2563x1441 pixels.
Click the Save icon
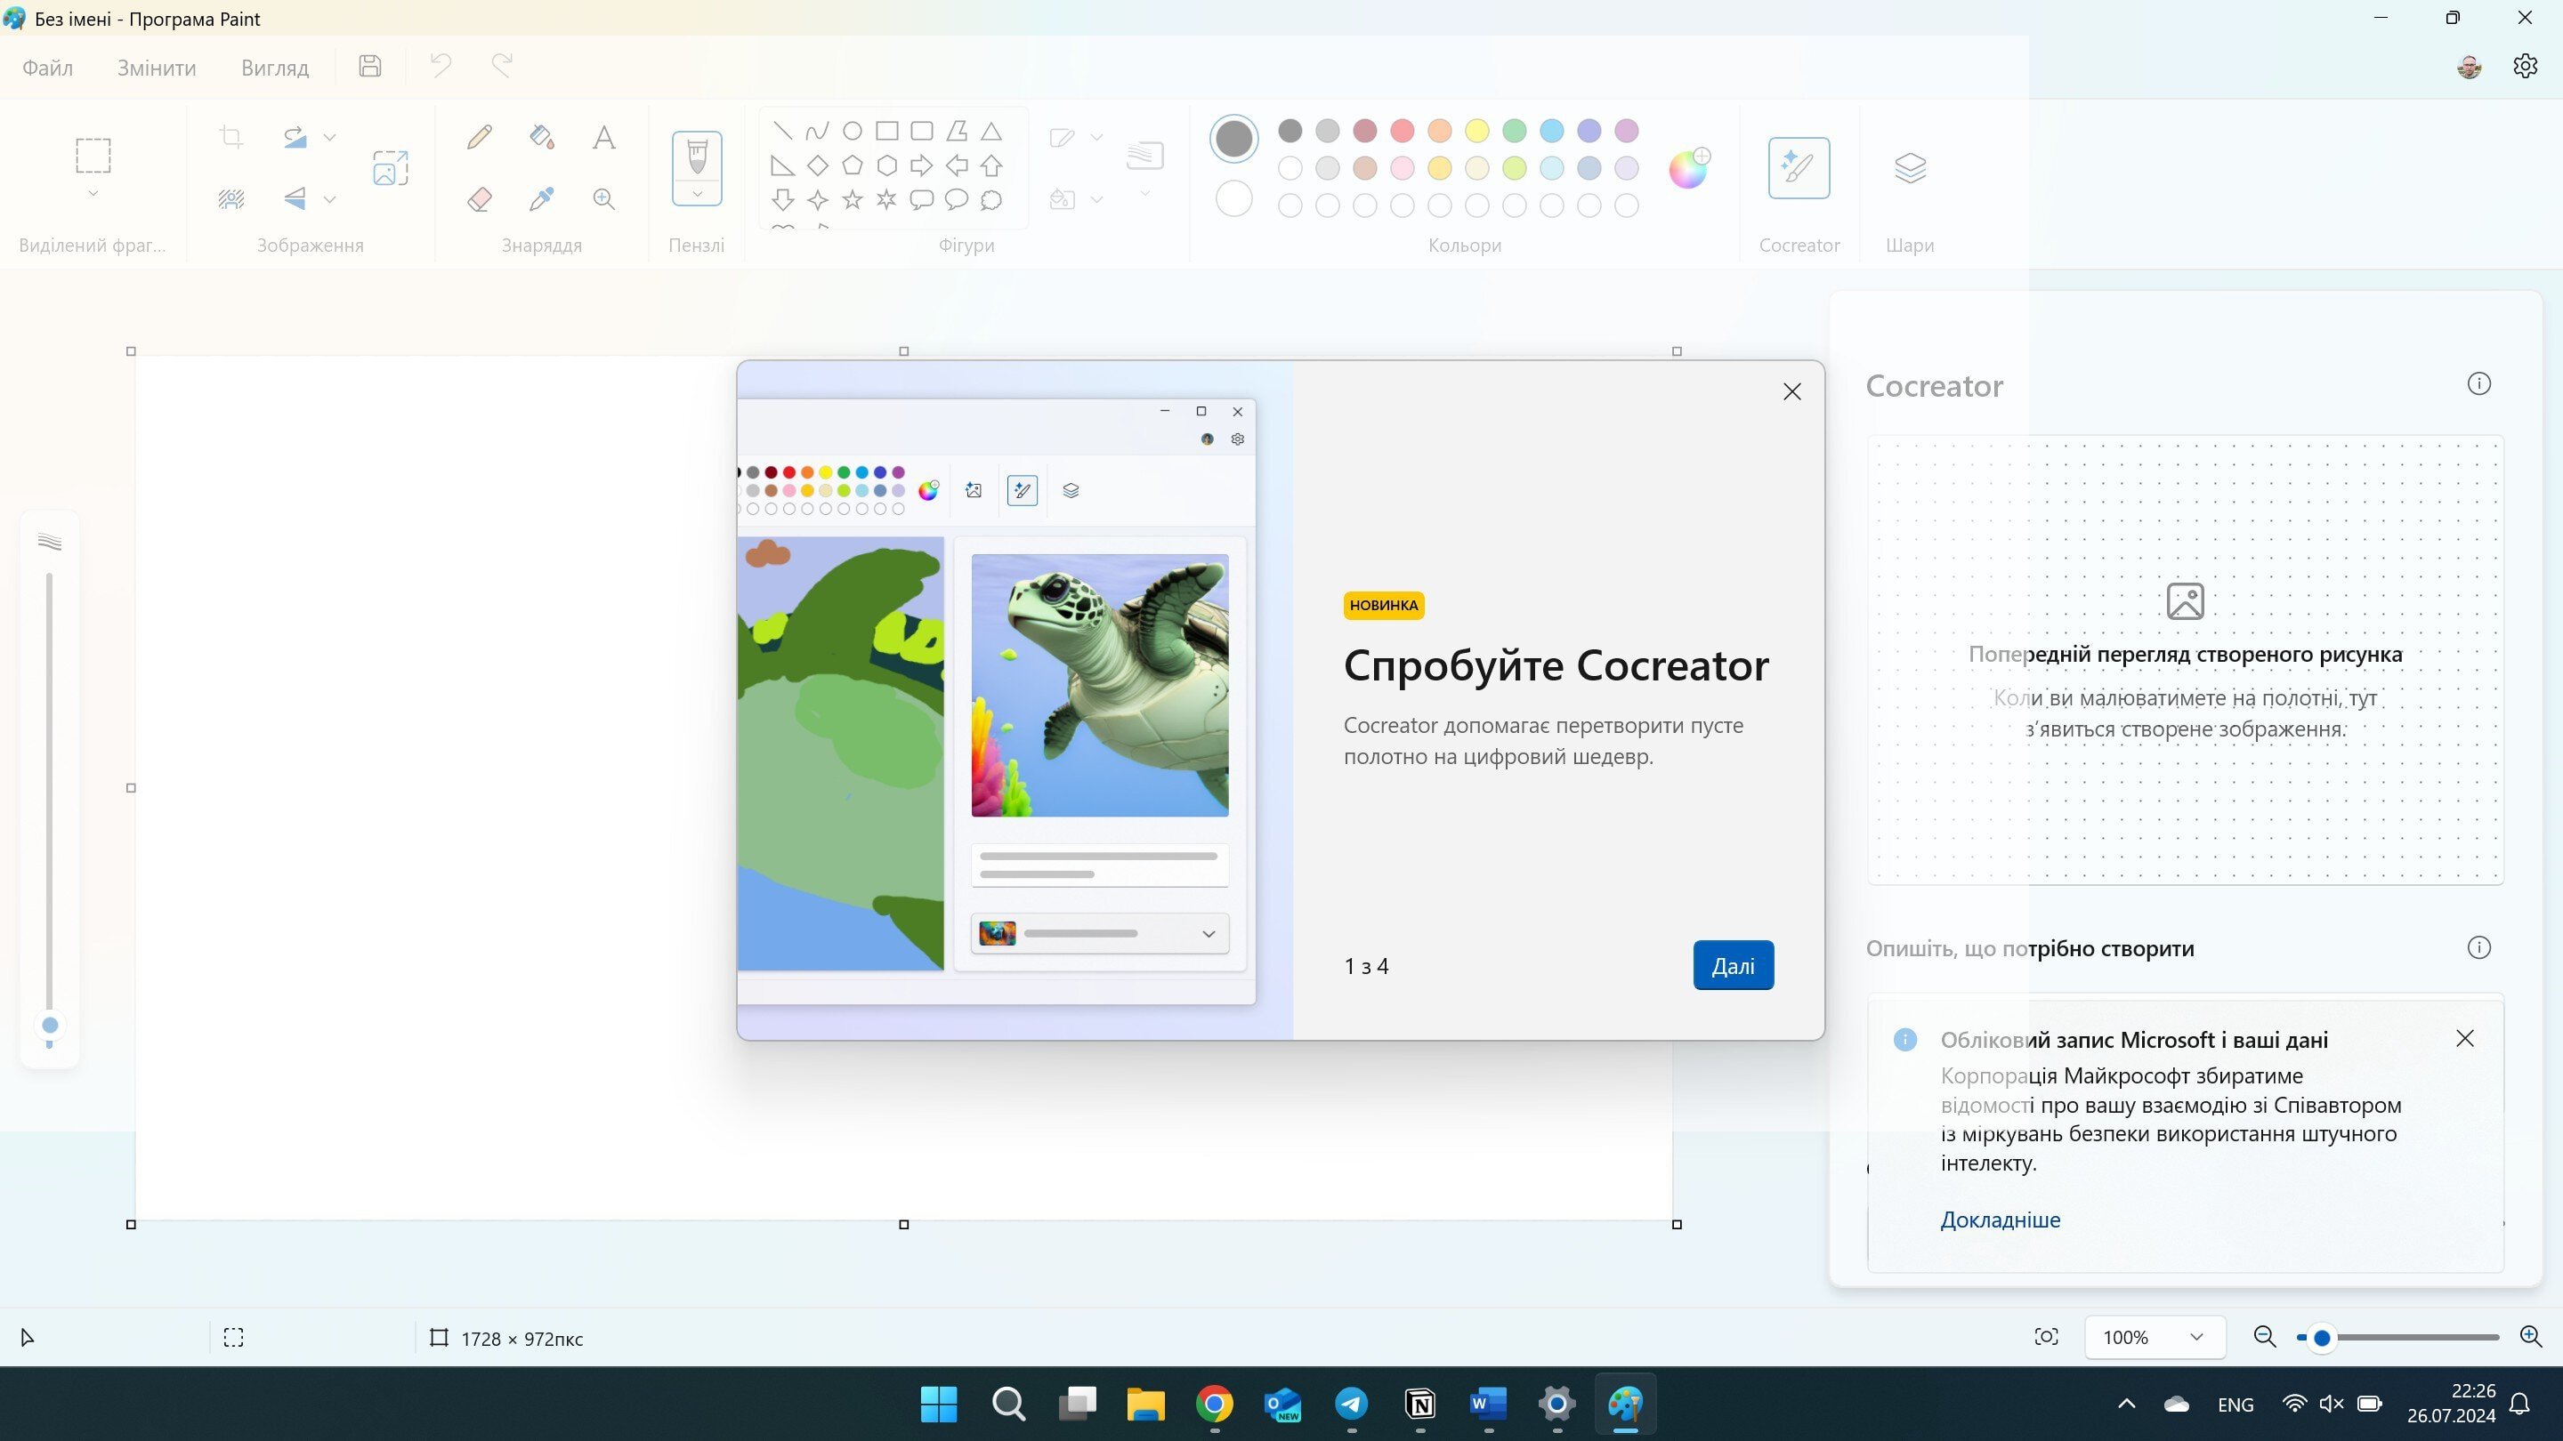(370, 67)
